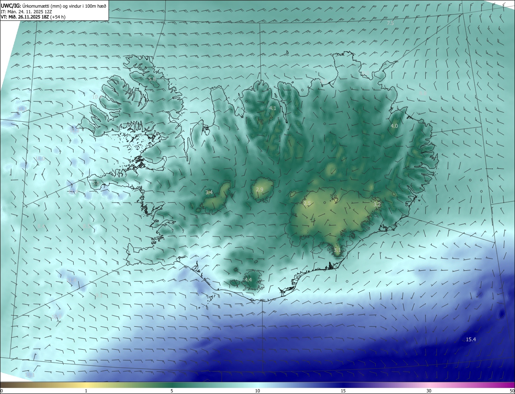Click the 15.4 value in the dark blue band
The height and width of the screenshot is (394, 515).
coord(471,340)
